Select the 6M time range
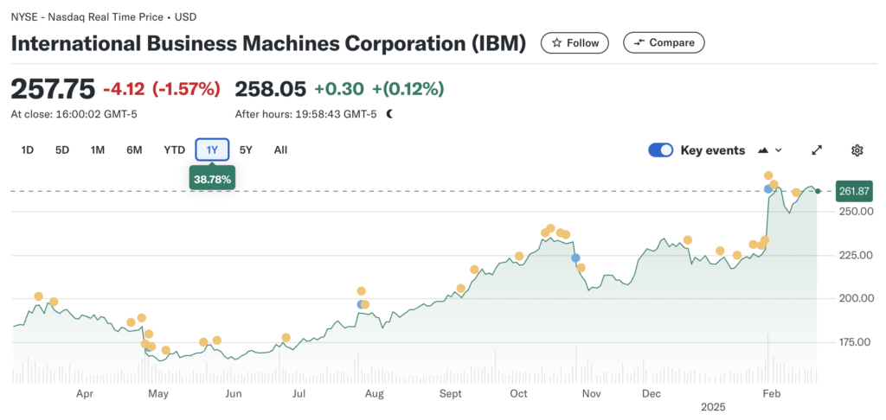 coord(134,150)
